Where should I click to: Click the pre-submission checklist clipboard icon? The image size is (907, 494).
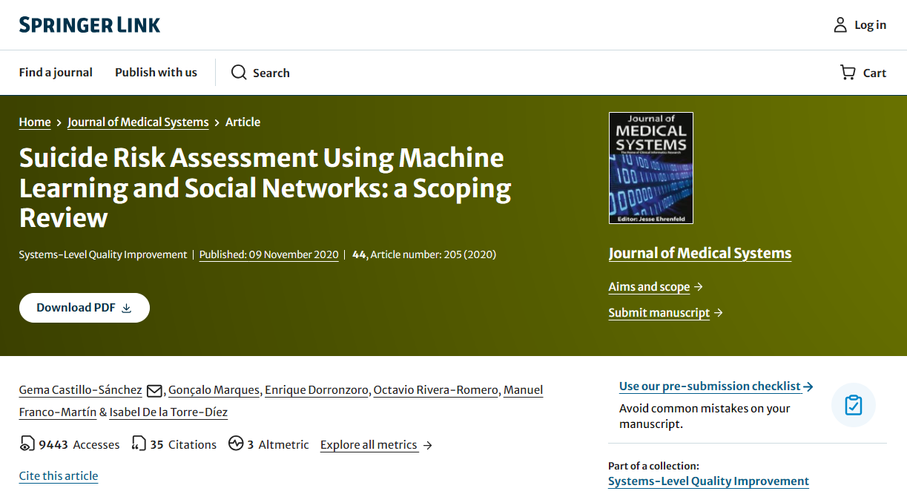853,406
